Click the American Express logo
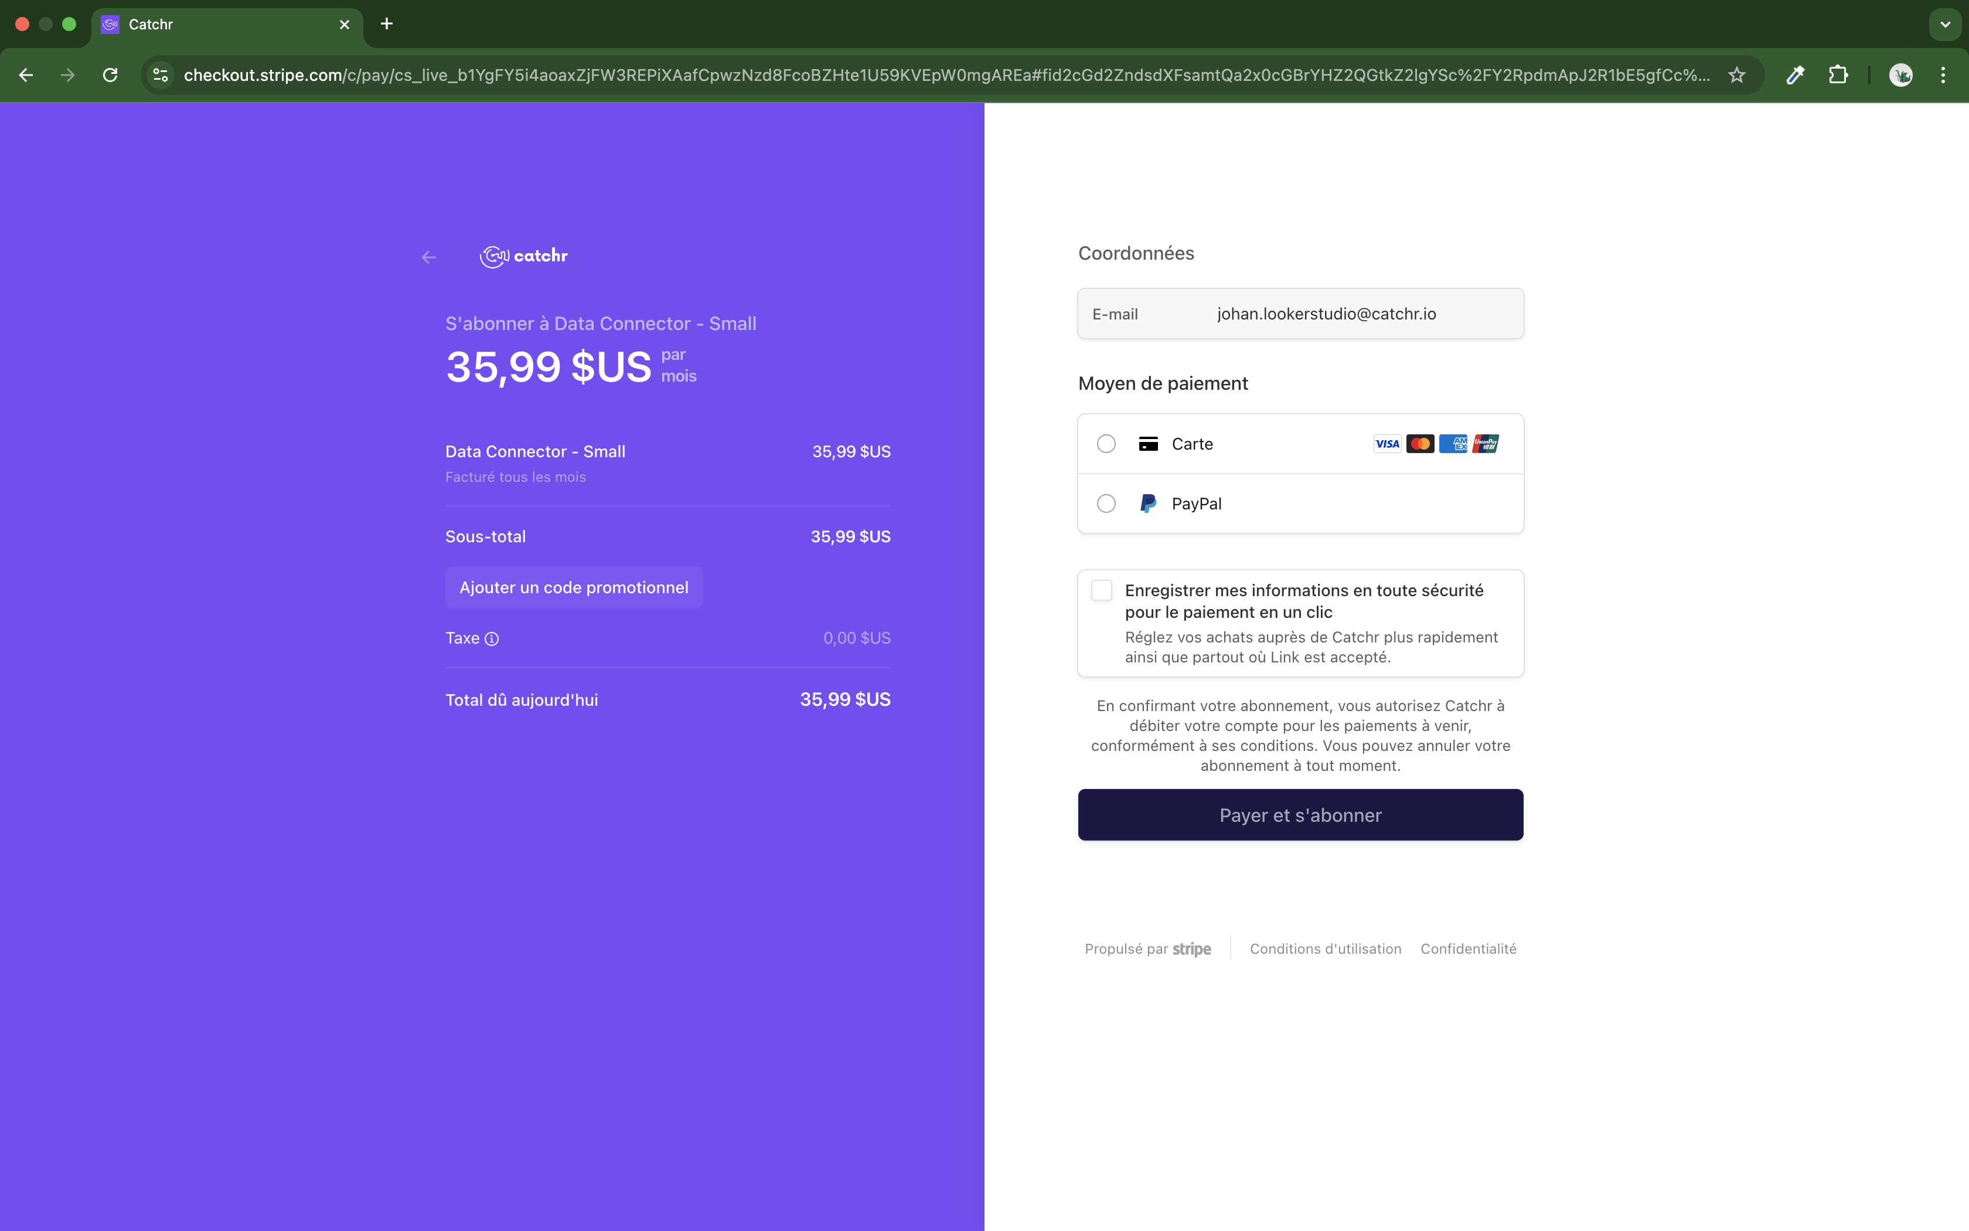Screen dimensions: 1969x1231 pos(1453,444)
